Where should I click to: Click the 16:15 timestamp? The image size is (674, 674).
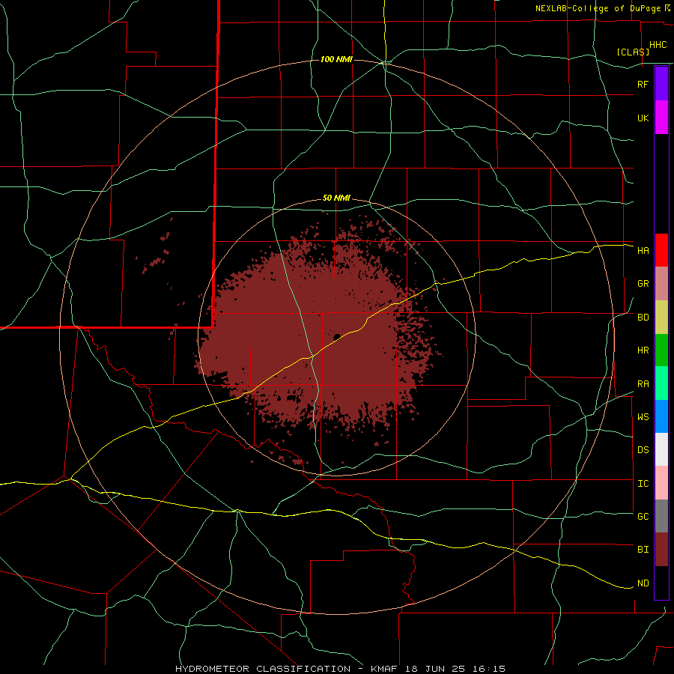[x=490, y=669]
